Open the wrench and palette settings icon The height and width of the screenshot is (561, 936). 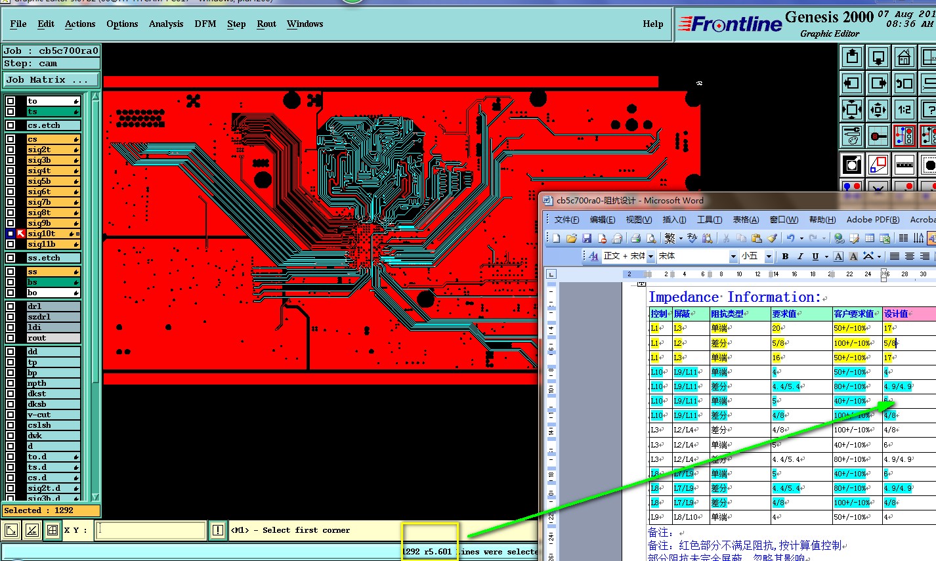(852, 136)
